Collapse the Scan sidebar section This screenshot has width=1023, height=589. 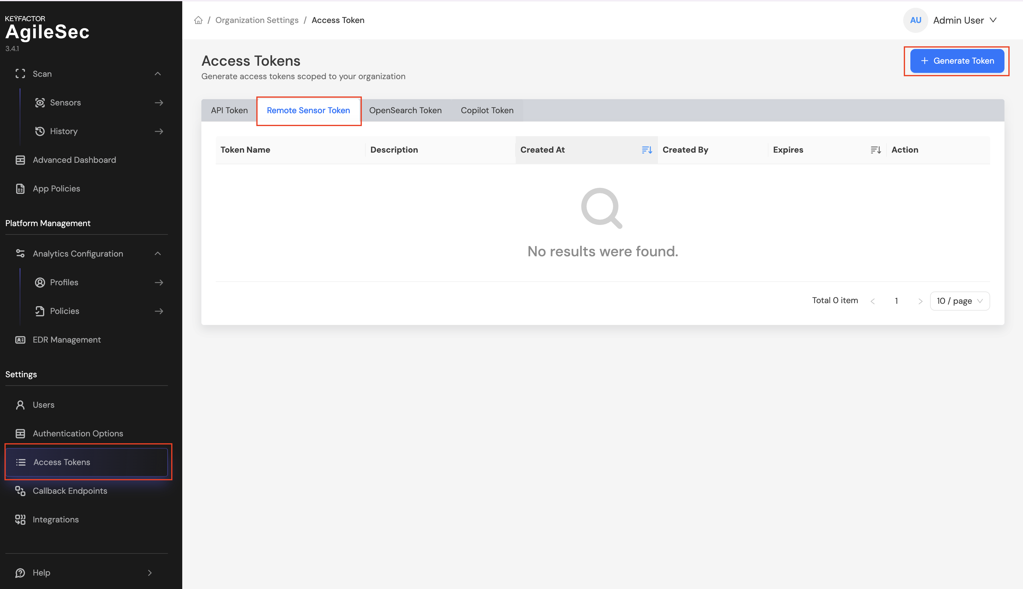tap(158, 74)
